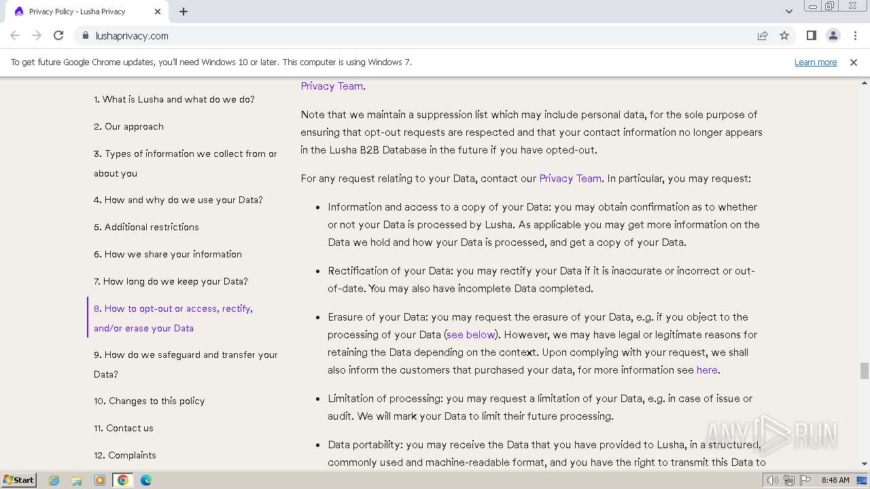
Task: Open the network tray icon
Action: click(789, 480)
